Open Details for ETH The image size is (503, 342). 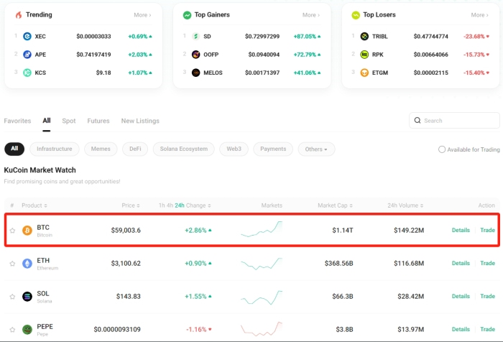click(x=461, y=264)
